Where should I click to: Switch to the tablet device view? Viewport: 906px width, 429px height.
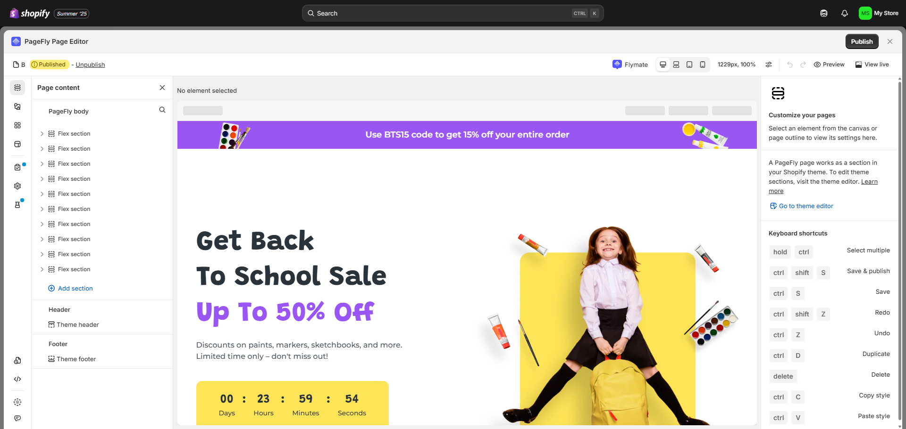[689, 65]
